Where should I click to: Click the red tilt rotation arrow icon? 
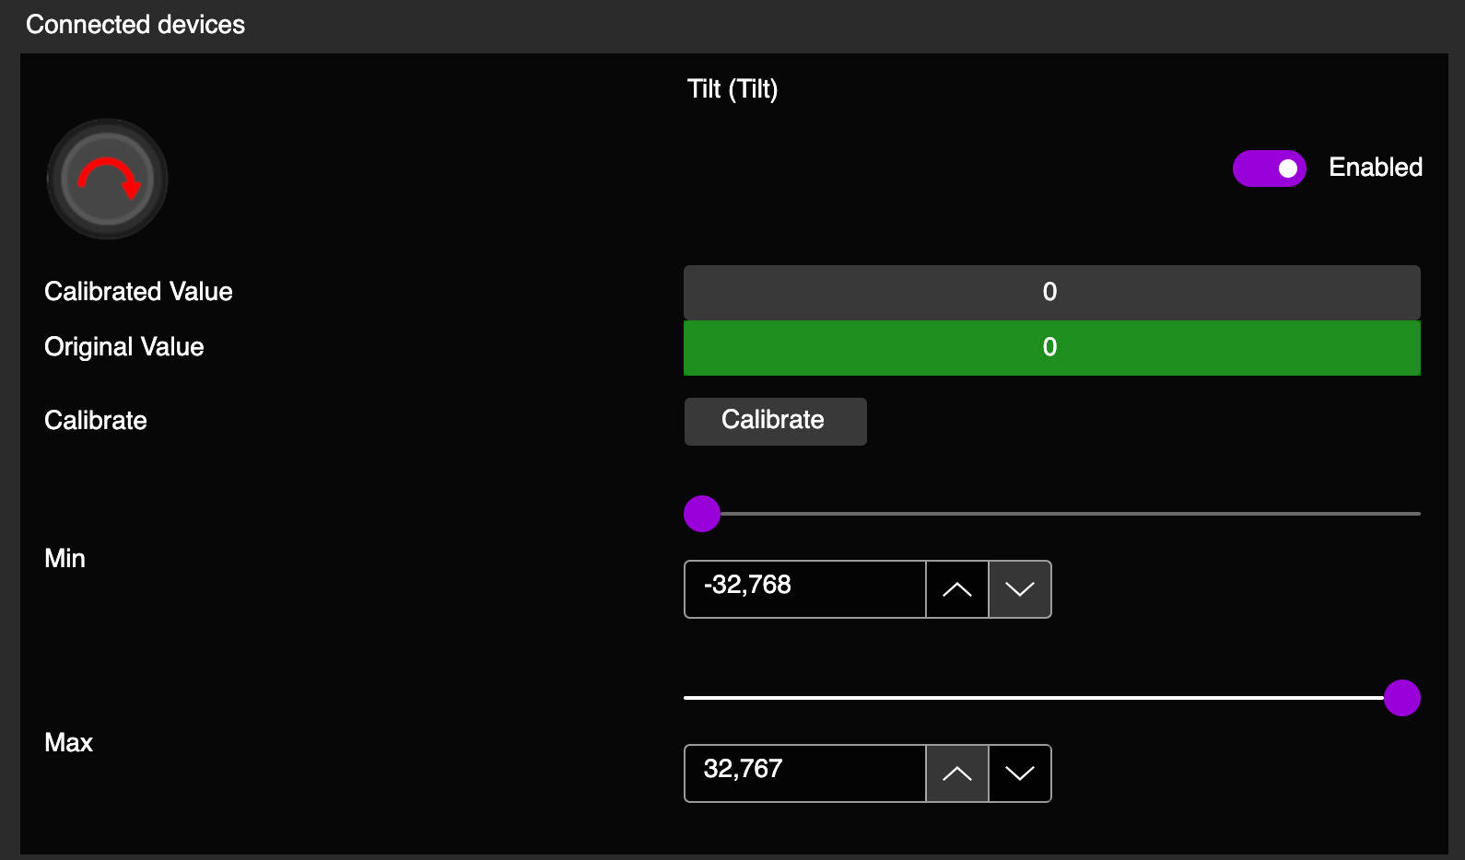click(x=108, y=179)
